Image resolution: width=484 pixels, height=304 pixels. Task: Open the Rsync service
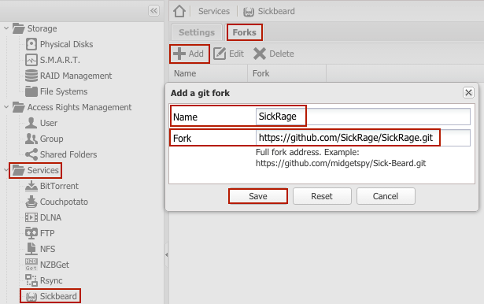click(44, 280)
